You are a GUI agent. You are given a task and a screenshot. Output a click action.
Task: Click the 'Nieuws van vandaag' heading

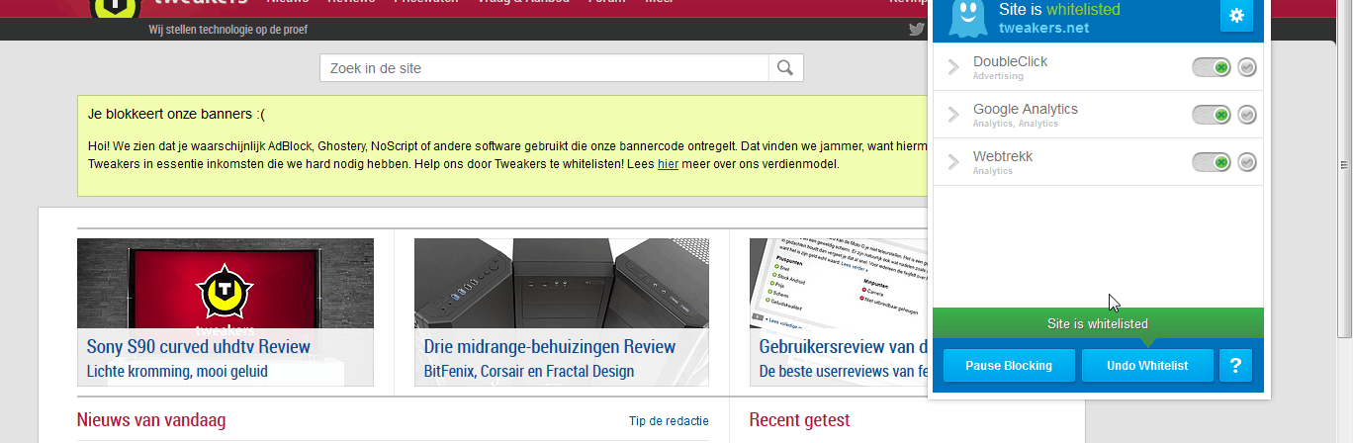click(x=151, y=420)
